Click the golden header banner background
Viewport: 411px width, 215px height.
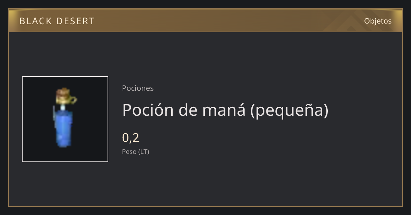pyautogui.click(x=206, y=20)
